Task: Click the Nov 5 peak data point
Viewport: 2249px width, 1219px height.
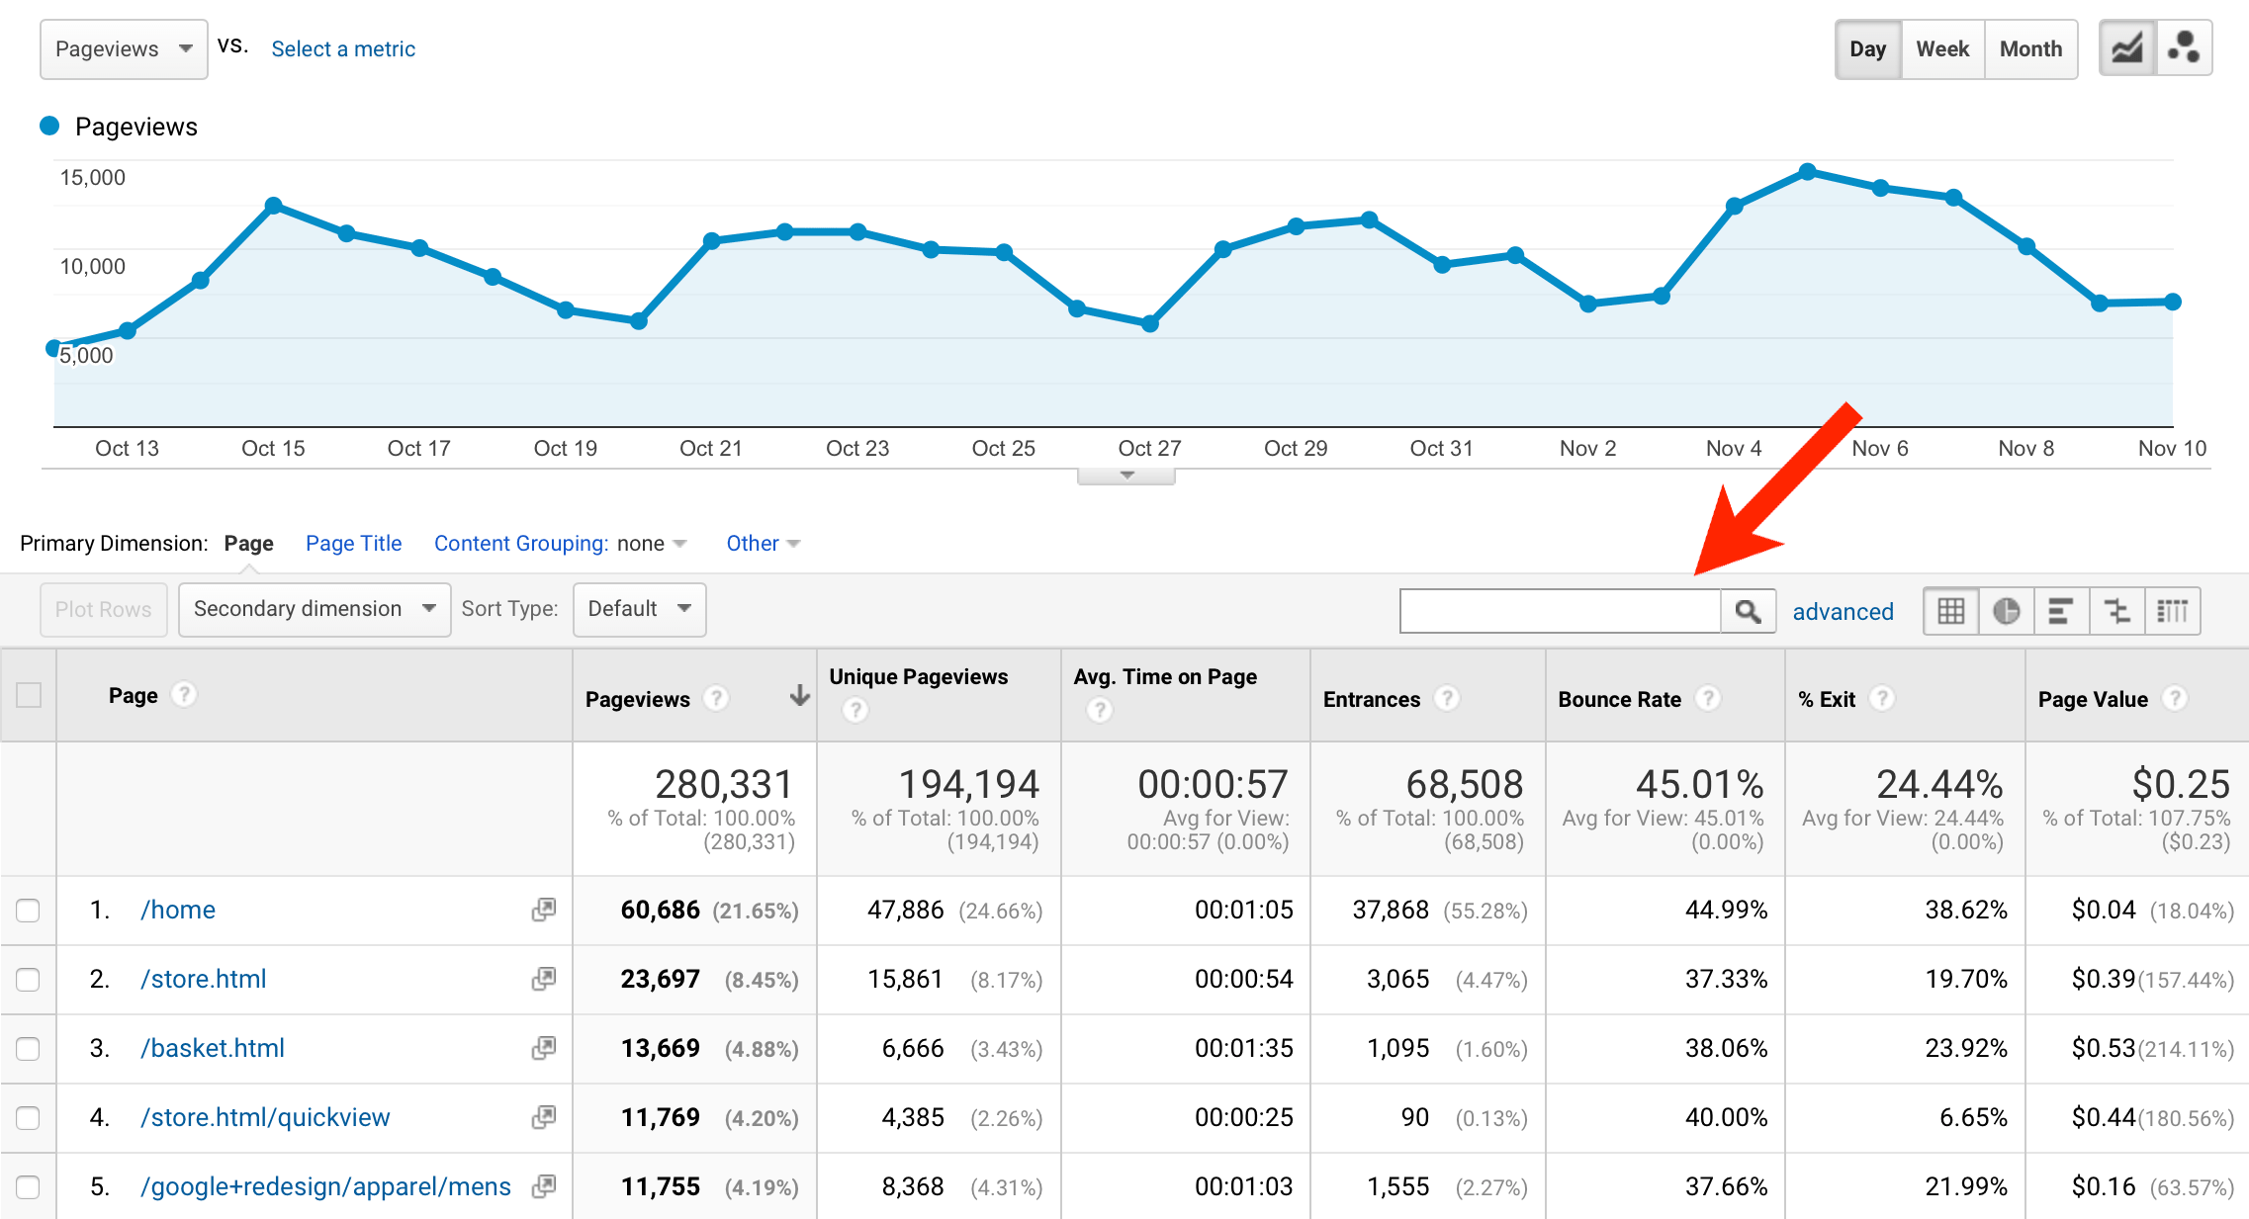Action: point(1807,172)
